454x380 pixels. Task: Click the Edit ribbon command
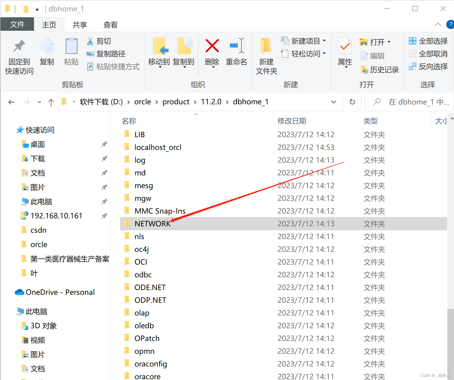pyautogui.click(x=373, y=56)
